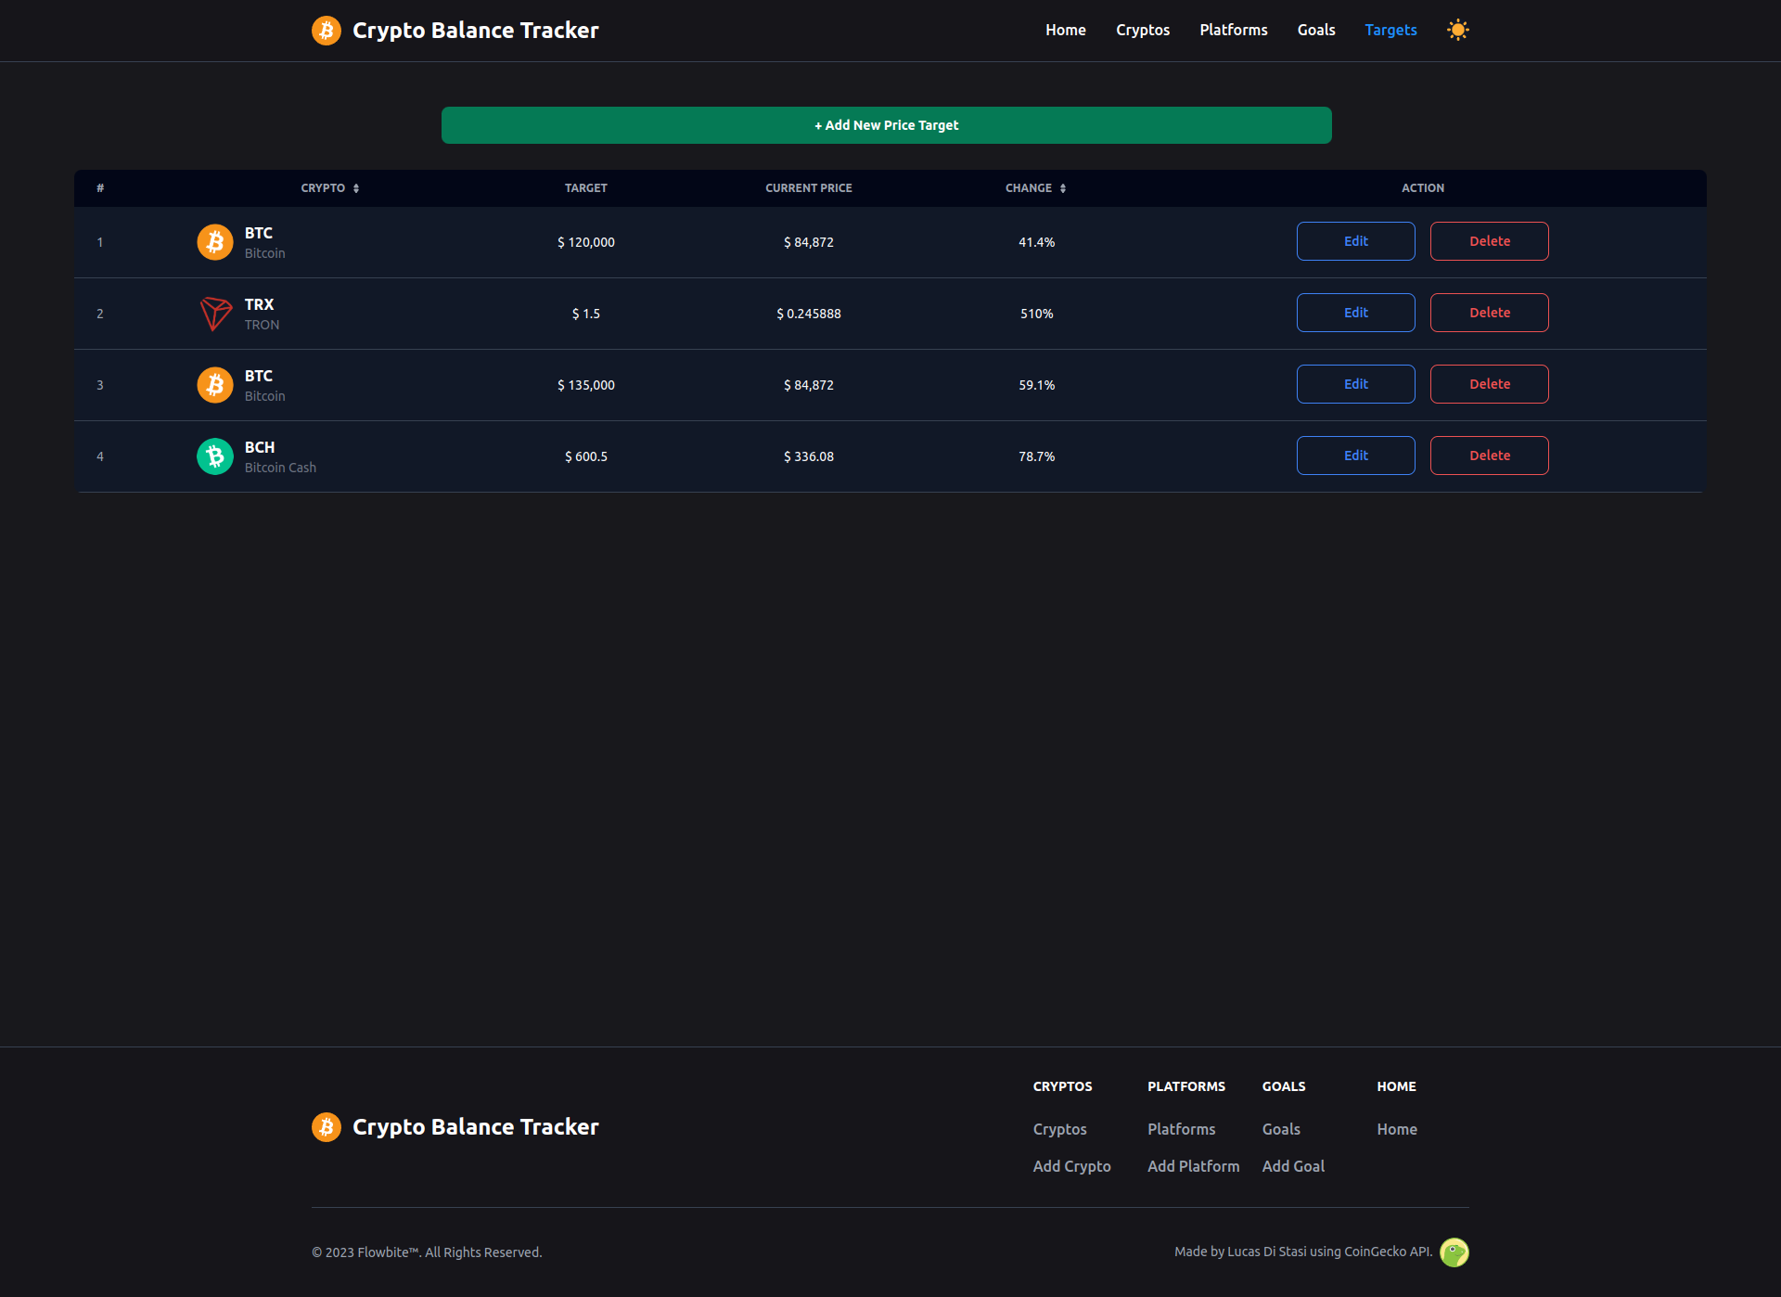Click the BCH Bitcoin Cash crypto name

coord(280,456)
